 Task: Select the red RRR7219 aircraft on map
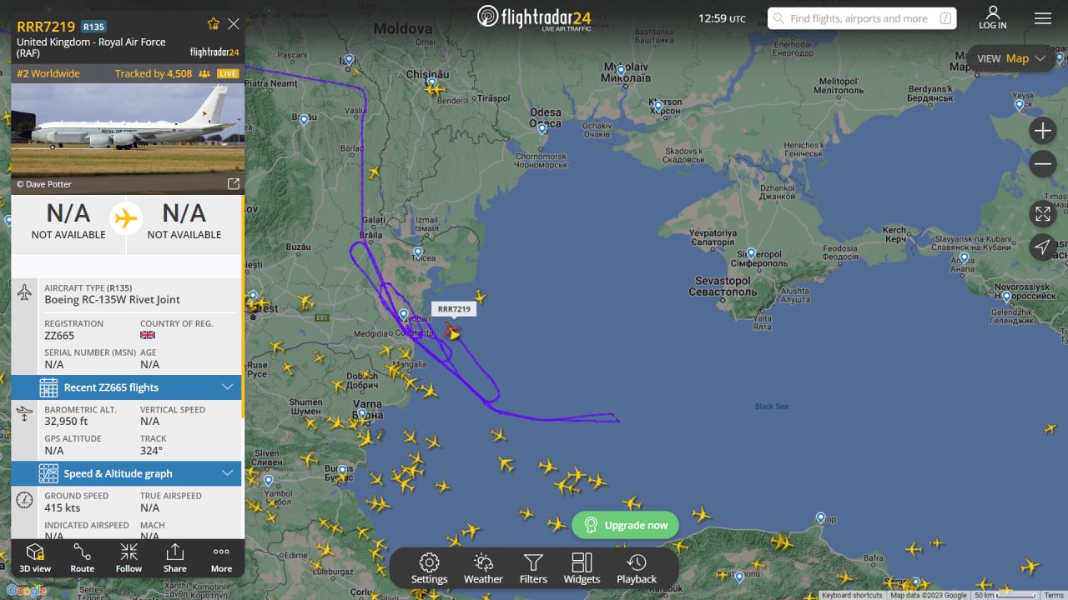pyautogui.click(x=452, y=332)
